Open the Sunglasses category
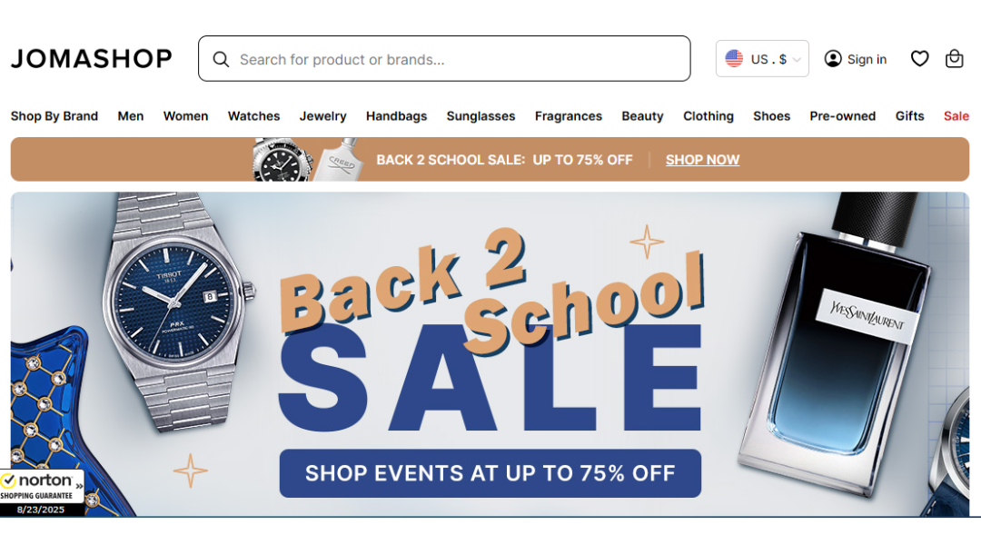The height and width of the screenshot is (545, 981). click(481, 116)
